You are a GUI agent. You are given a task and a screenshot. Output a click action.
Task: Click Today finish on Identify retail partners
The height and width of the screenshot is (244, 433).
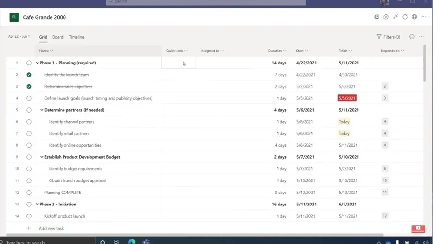[344, 133]
